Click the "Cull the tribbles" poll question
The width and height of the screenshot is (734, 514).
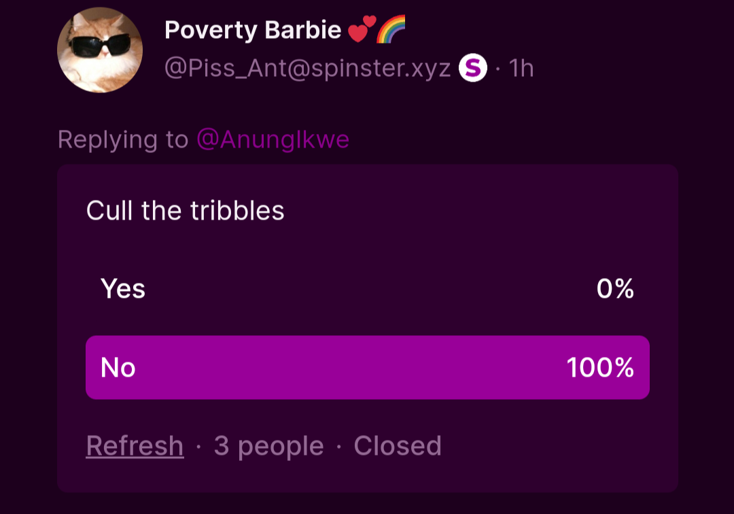coord(185,211)
